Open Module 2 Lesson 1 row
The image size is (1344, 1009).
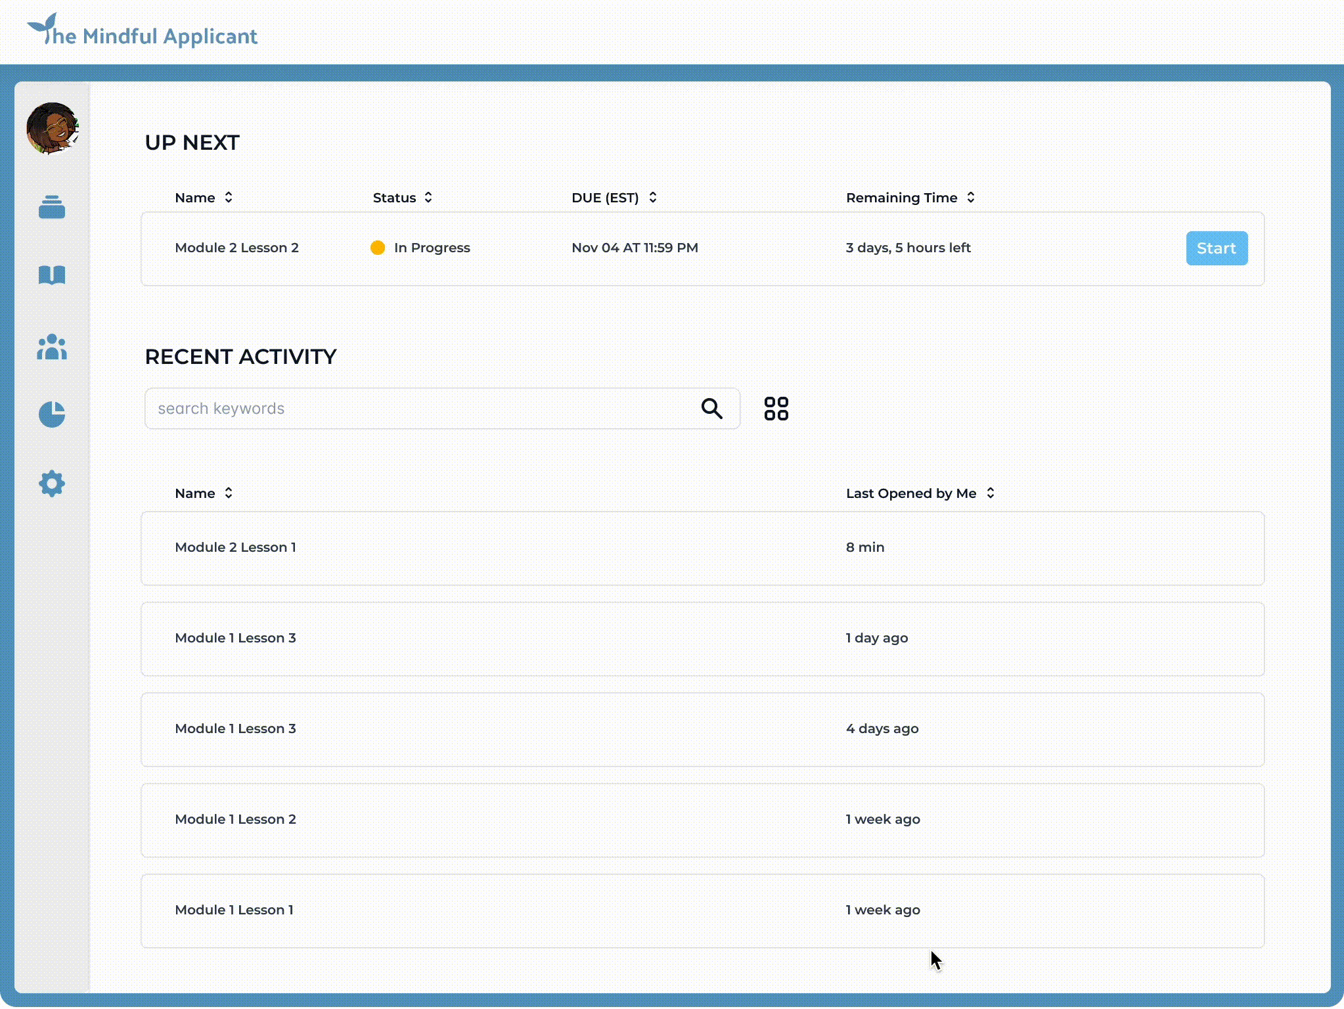click(x=702, y=548)
